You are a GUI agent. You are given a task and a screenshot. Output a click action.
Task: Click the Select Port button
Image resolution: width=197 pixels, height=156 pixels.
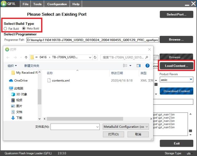(x=176, y=14)
